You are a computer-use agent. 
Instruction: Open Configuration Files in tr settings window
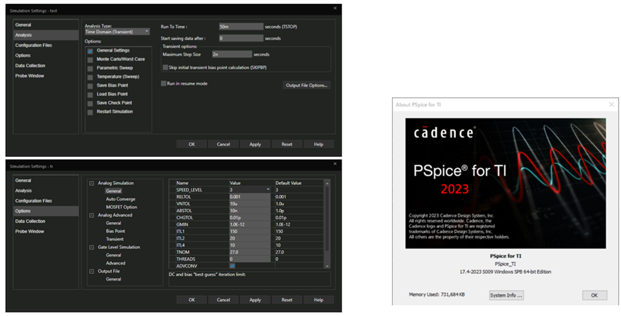45,201
